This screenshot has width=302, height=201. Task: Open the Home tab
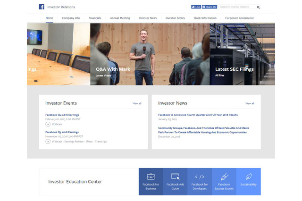point(49,18)
